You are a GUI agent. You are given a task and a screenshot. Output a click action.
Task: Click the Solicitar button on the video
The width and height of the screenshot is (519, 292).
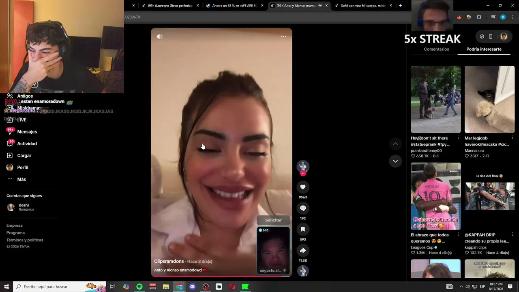point(273,220)
